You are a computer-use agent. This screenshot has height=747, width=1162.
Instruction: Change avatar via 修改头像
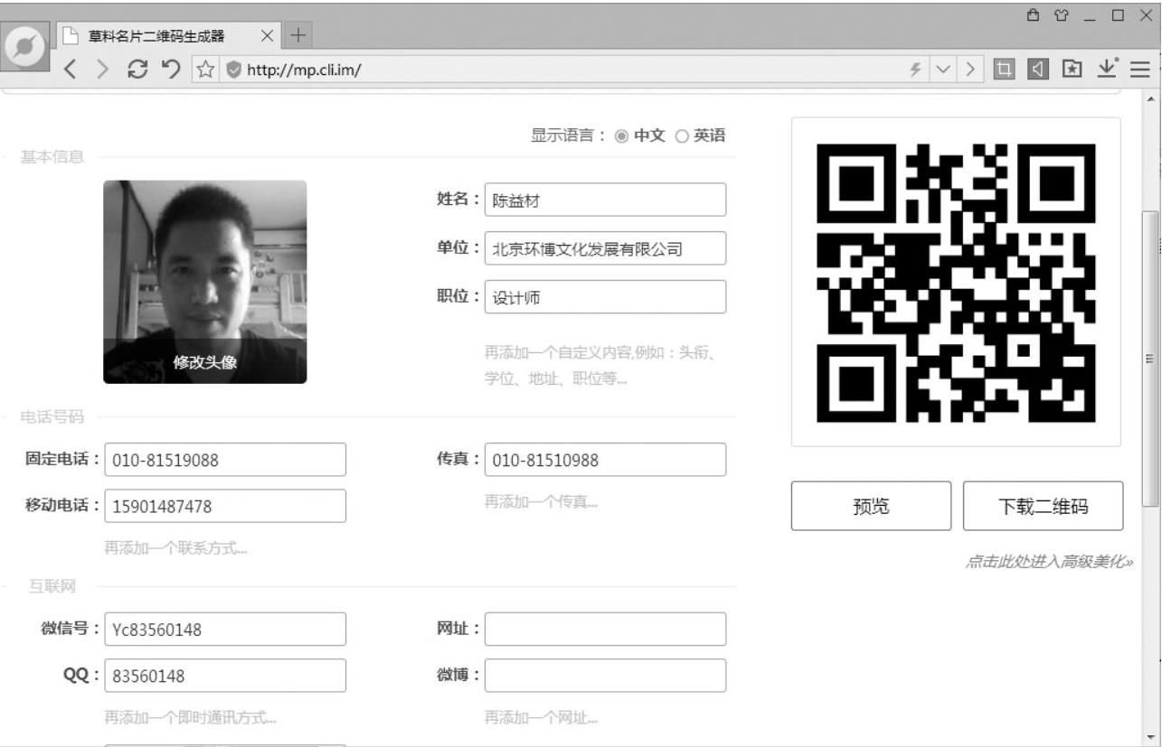[205, 362]
